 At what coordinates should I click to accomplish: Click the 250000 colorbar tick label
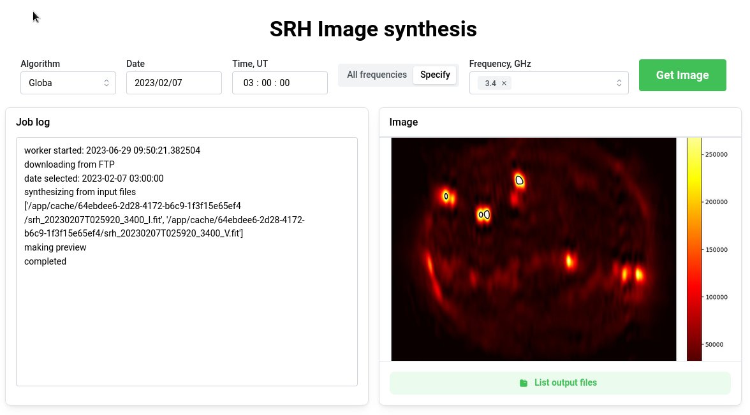716,154
